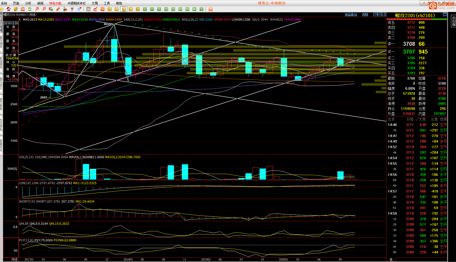Select the X period icon
The image size is (456, 262).
(x=138, y=9)
